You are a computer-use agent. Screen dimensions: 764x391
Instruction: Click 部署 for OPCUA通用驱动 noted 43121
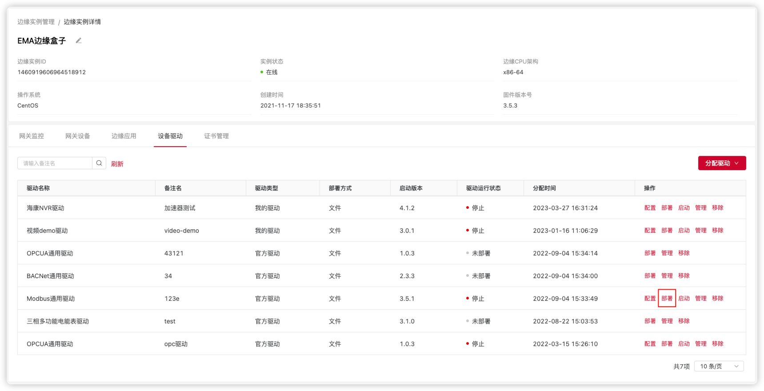650,253
